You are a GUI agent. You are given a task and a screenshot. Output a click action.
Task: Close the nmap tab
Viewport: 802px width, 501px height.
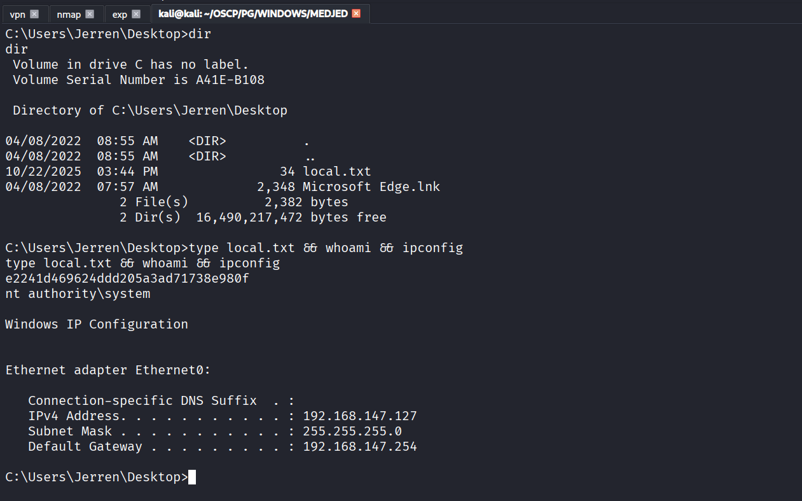point(90,14)
